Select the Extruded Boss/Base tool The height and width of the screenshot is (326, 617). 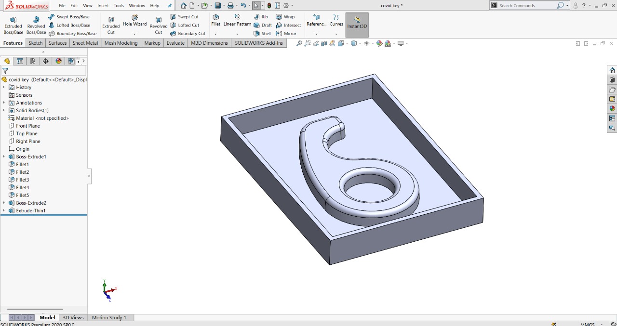tap(13, 25)
